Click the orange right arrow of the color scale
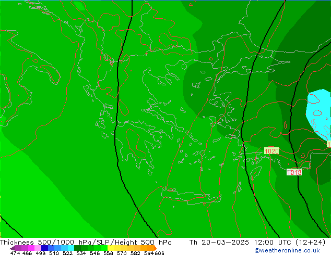Screen dimensions: 331x255 (156, 248)
